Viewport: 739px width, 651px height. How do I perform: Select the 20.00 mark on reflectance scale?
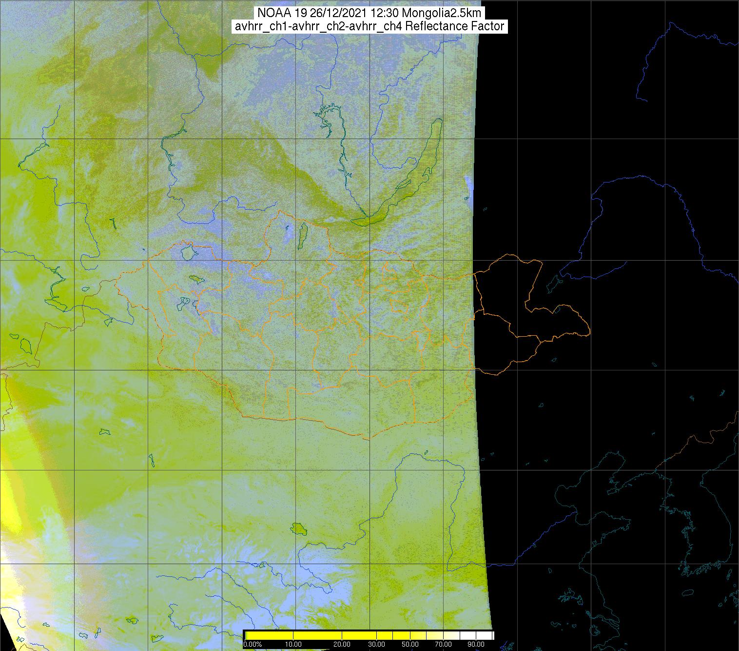point(342,644)
